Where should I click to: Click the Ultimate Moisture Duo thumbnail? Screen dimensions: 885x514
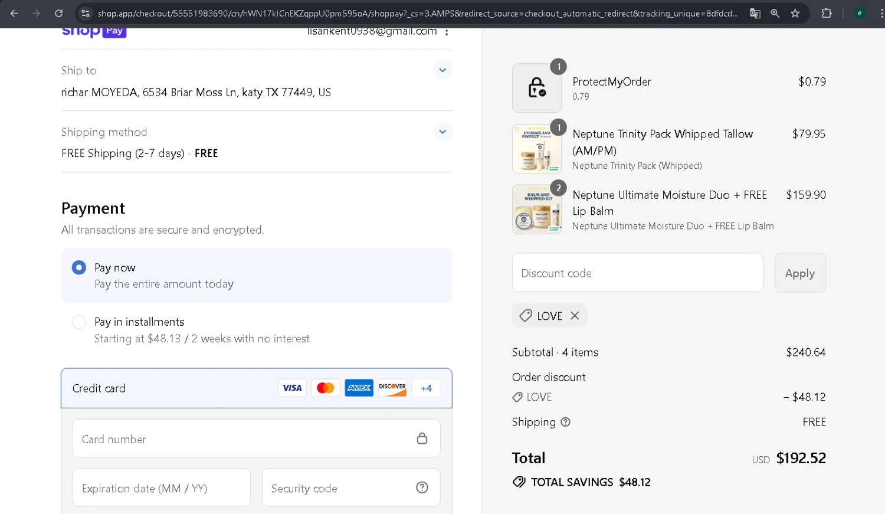pyautogui.click(x=537, y=209)
